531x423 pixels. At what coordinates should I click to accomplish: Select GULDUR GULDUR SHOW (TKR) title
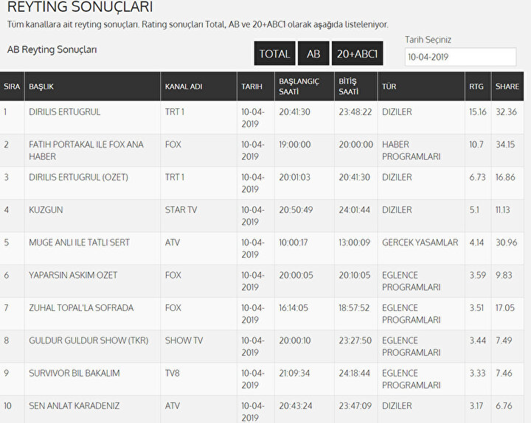[88, 340]
